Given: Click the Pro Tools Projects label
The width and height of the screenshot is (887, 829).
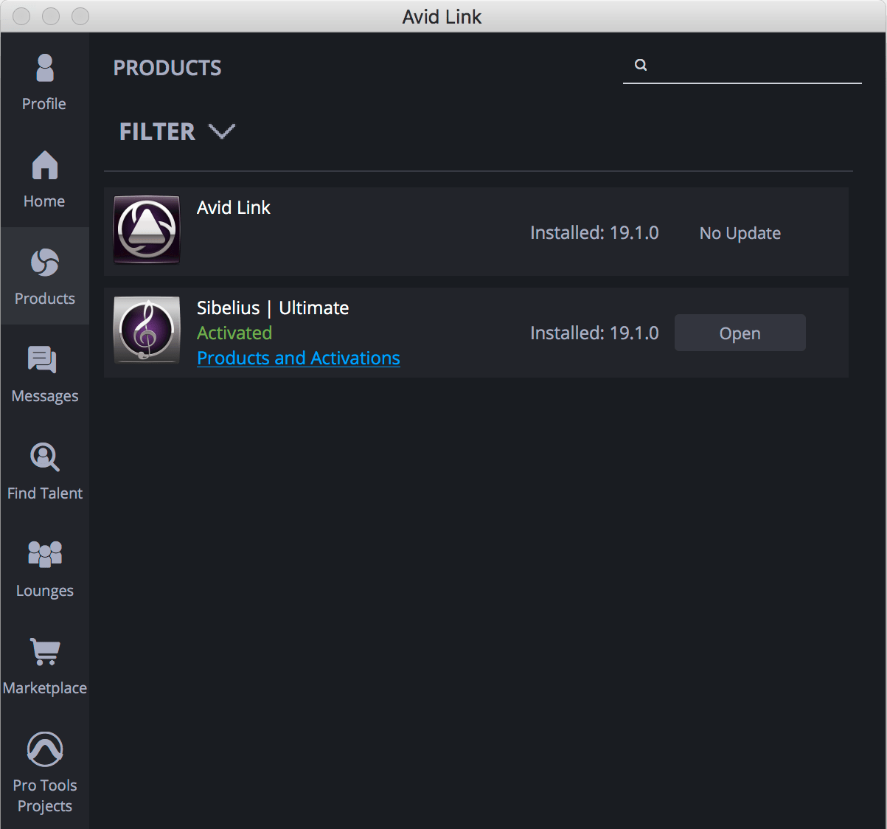Looking at the screenshot, I should pos(45,796).
